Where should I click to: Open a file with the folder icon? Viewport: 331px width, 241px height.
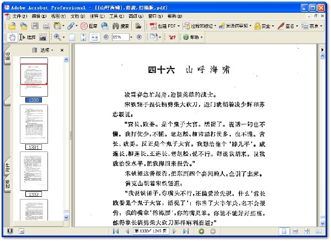(x=12, y=26)
